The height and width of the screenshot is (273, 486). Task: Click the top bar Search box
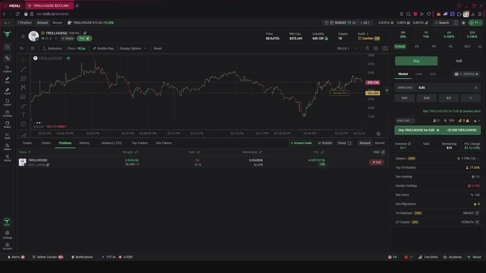tap(447, 23)
